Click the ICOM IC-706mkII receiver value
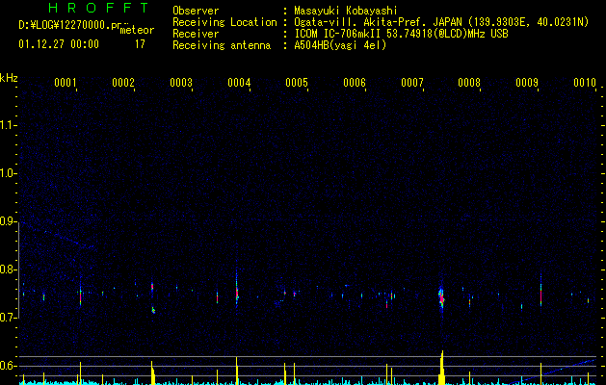This screenshot has height=385, width=606. (x=401, y=34)
